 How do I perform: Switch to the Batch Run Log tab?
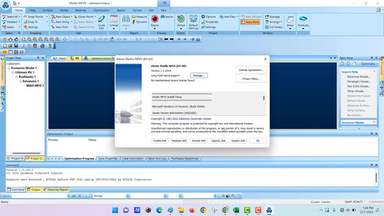(x=157, y=158)
